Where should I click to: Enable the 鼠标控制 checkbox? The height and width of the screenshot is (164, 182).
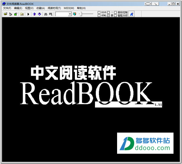click(x=115, y=12)
